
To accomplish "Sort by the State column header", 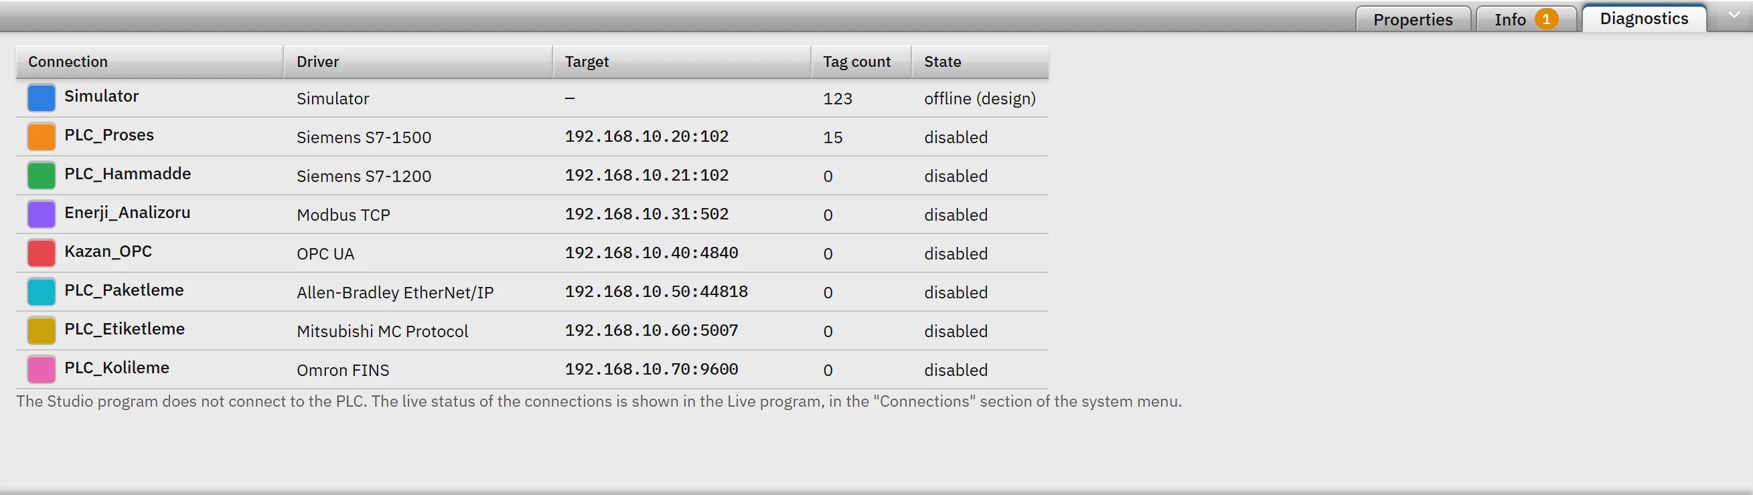I will 980,62.
